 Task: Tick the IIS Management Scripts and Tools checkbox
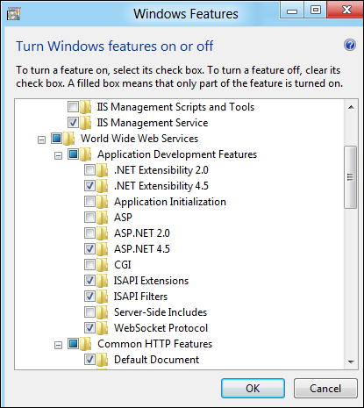tap(73, 107)
